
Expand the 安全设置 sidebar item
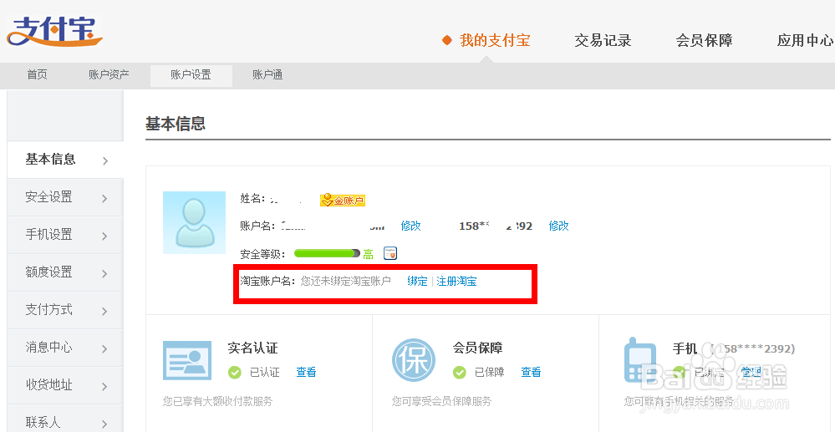pos(65,198)
